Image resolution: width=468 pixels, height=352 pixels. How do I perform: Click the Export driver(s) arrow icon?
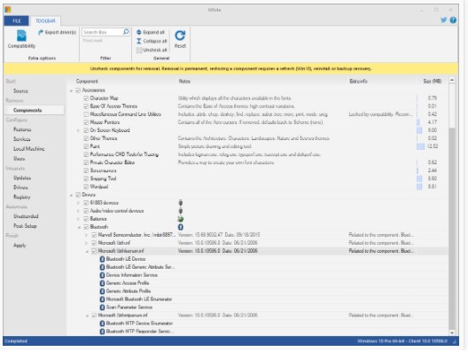coord(41,32)
